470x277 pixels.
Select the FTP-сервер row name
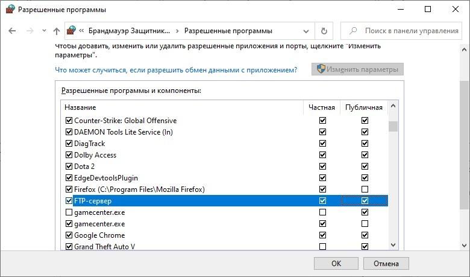[x=93, y=201]
